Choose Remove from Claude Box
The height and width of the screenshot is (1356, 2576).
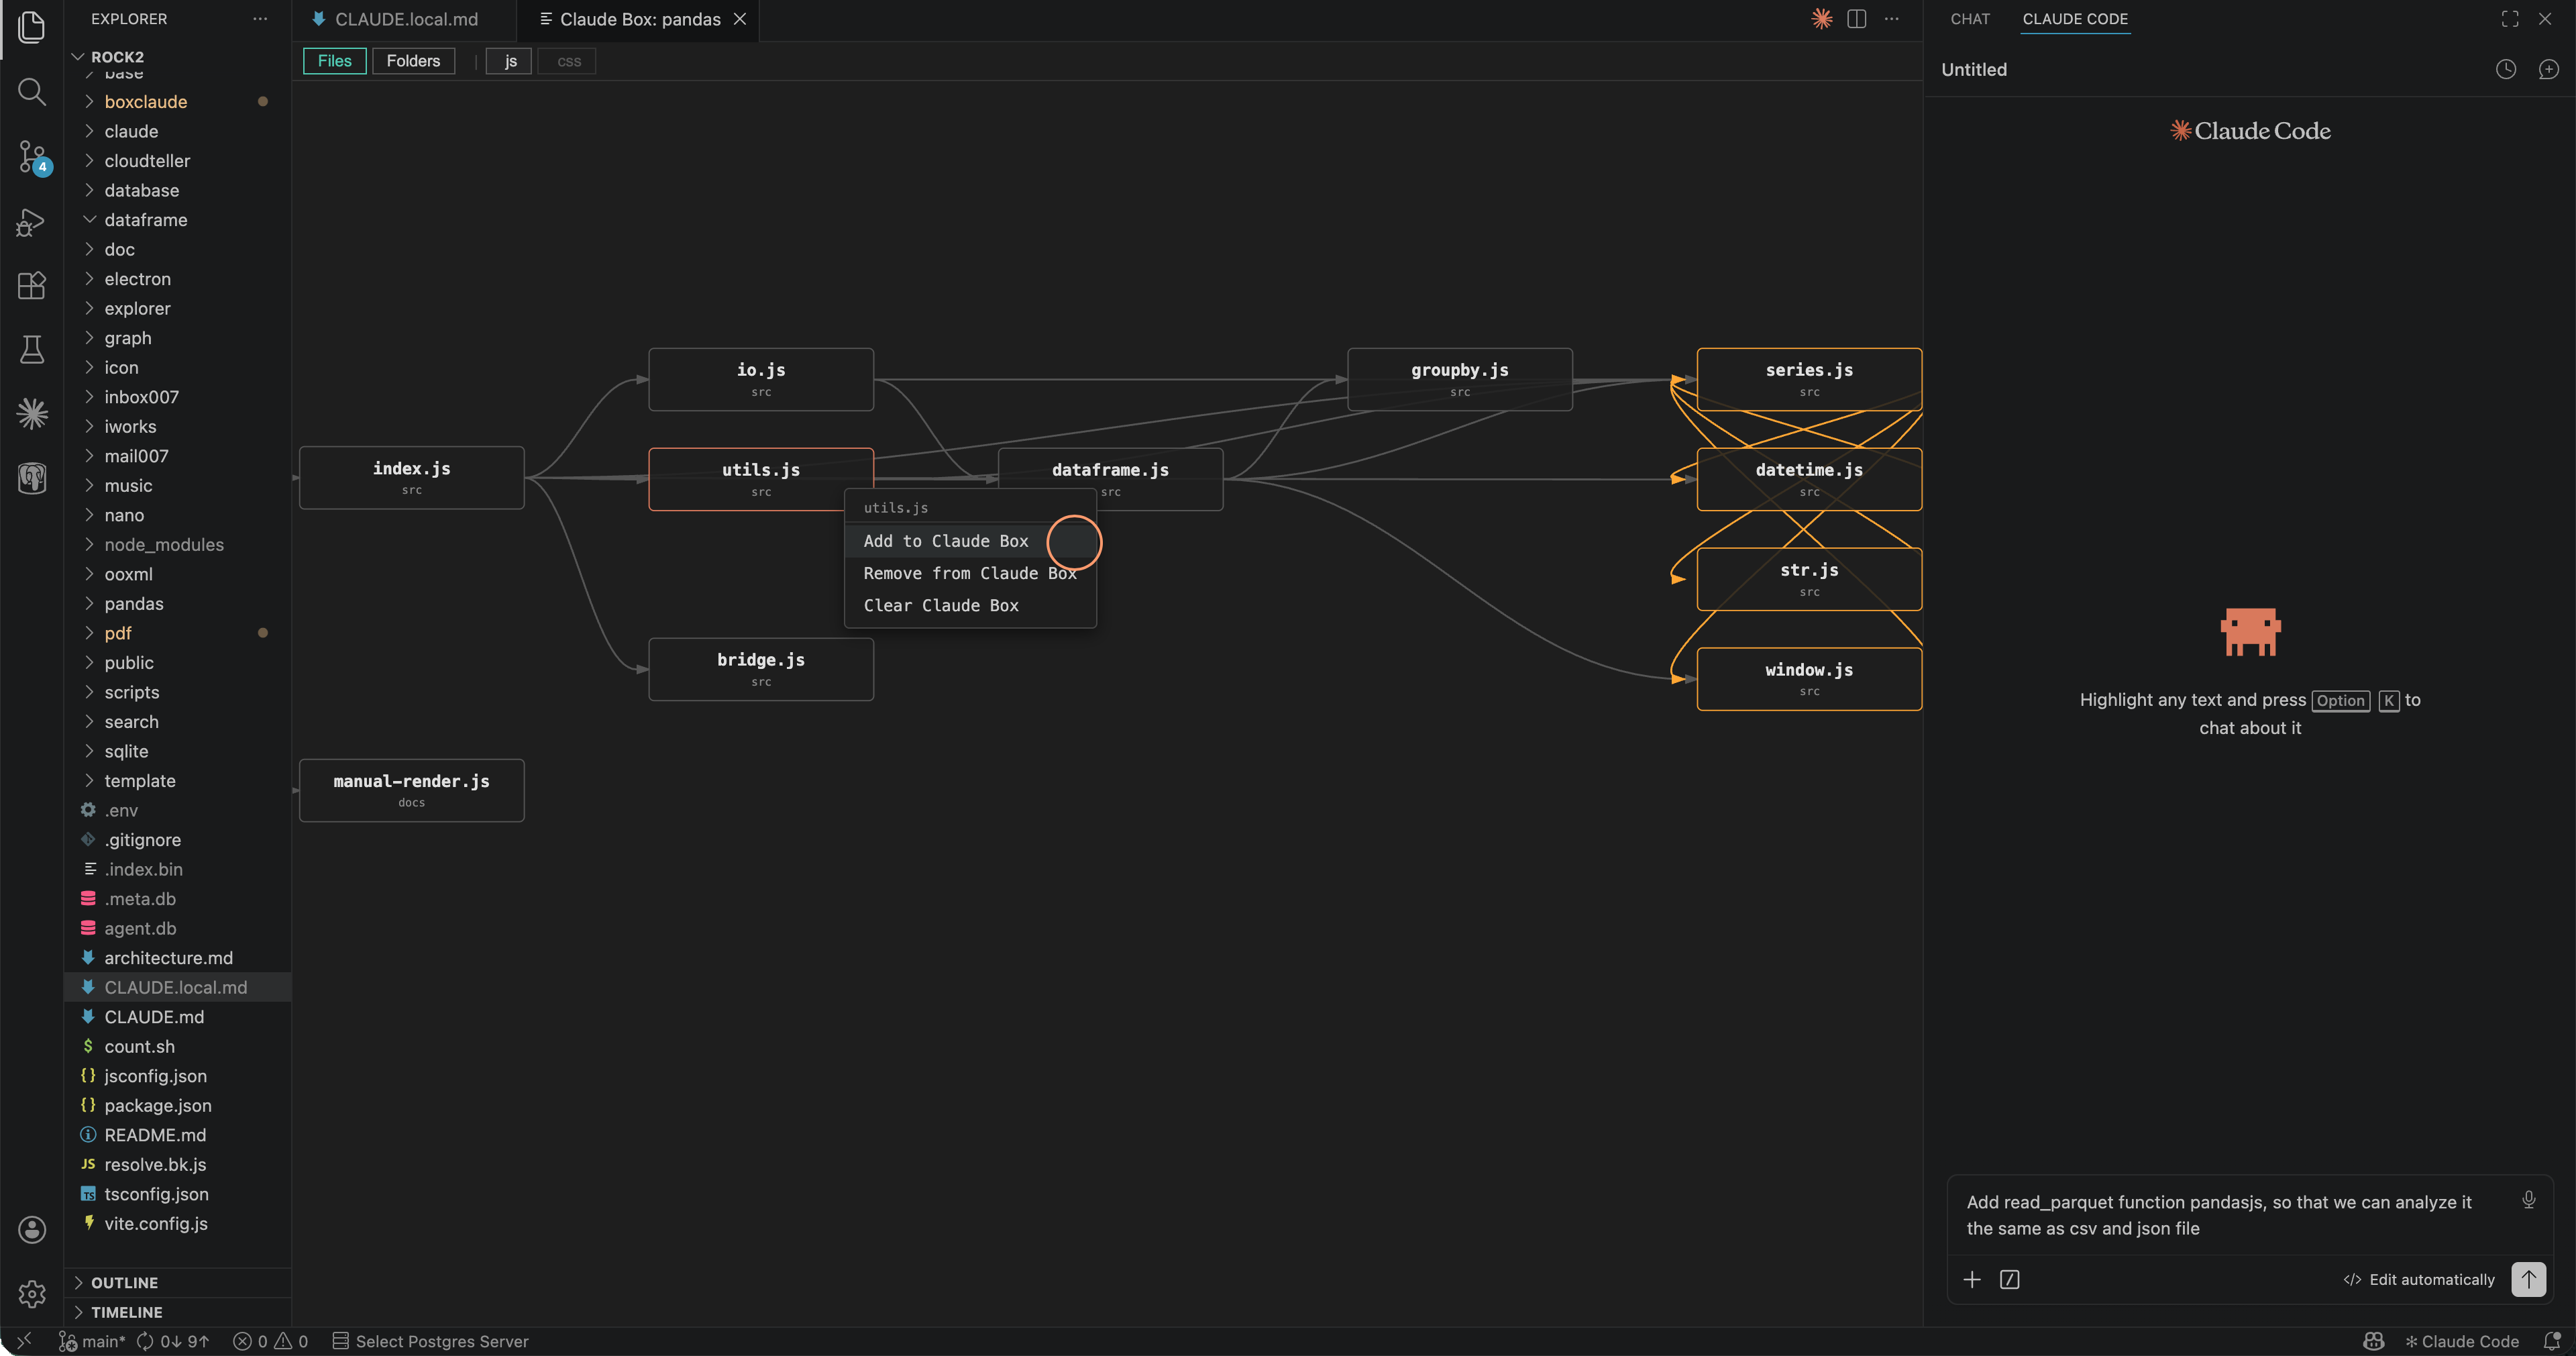[x=970, y=573]
